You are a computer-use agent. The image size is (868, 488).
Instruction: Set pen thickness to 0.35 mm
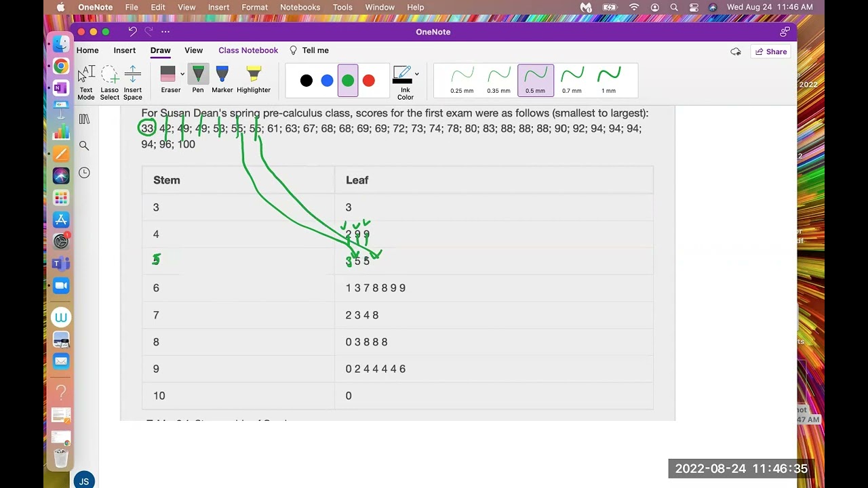498,81
